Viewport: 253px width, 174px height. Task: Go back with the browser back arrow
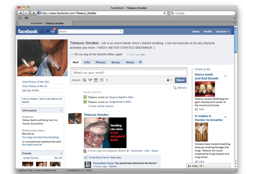pyautogui.click(x=21, y=13)
